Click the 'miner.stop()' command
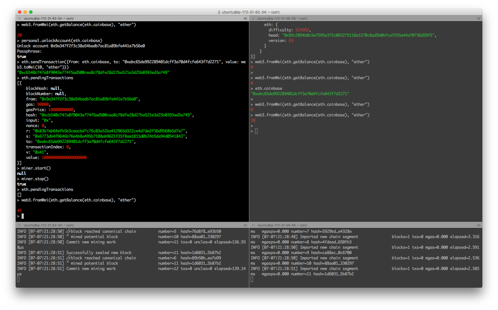This screenshot has height=310, width=498. [35, 179]
